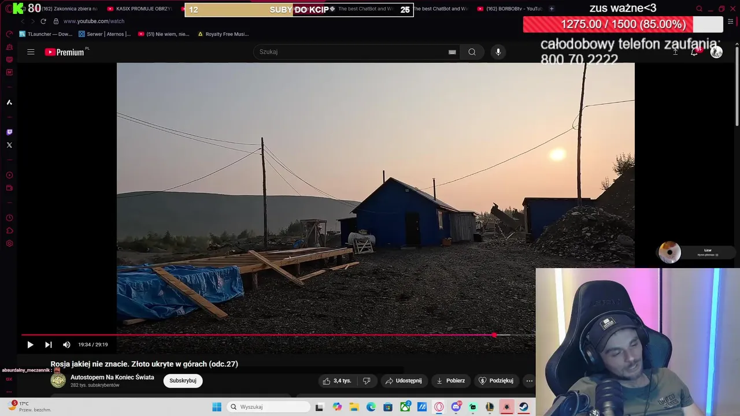
Task: Switch to KASIX PROMUJE OBRZYD tab
Action: (140, 9)
